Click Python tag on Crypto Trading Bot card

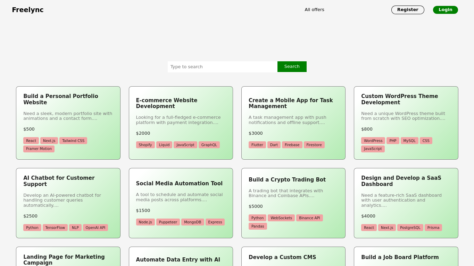point(258,218)
